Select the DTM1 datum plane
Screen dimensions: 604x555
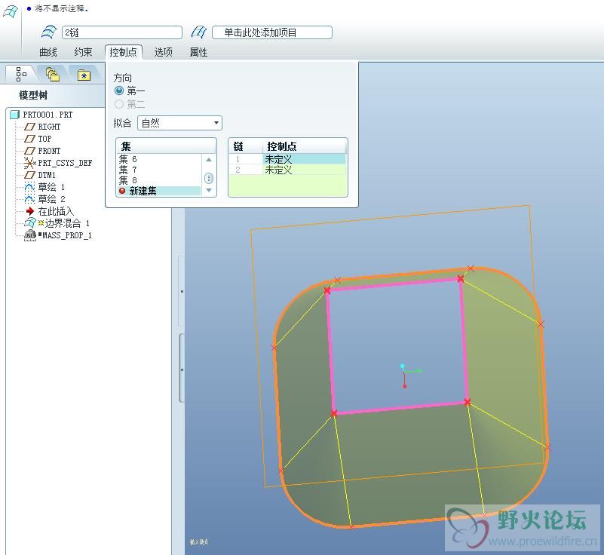click(x=47, y=175)
